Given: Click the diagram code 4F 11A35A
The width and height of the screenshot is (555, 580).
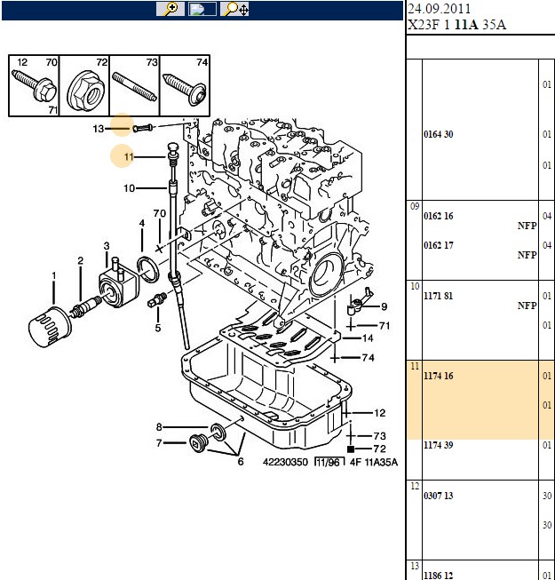Looking at the screenshot, I should (x=374, y=462).
